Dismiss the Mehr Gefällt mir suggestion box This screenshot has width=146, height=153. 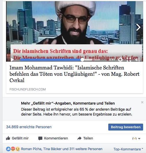point(142,102)
